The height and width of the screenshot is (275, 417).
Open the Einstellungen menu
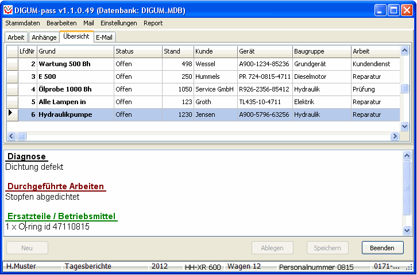118,23
